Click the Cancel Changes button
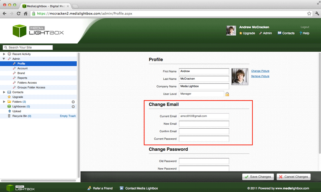The image size is (321, 192). click(x=293, y=177)
